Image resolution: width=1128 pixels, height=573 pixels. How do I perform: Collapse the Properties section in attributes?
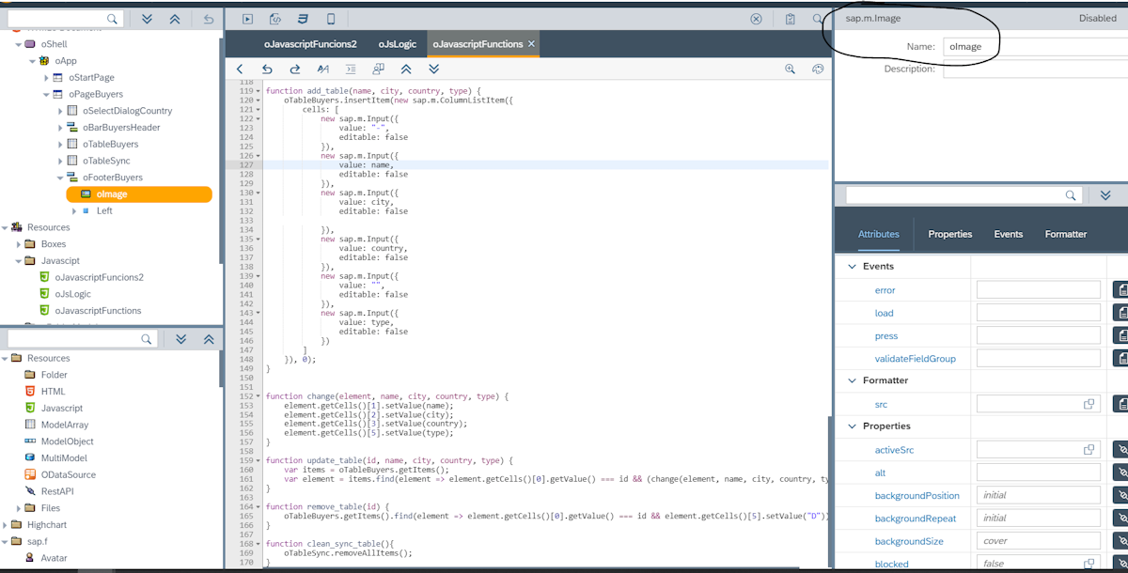pos(852,426)
